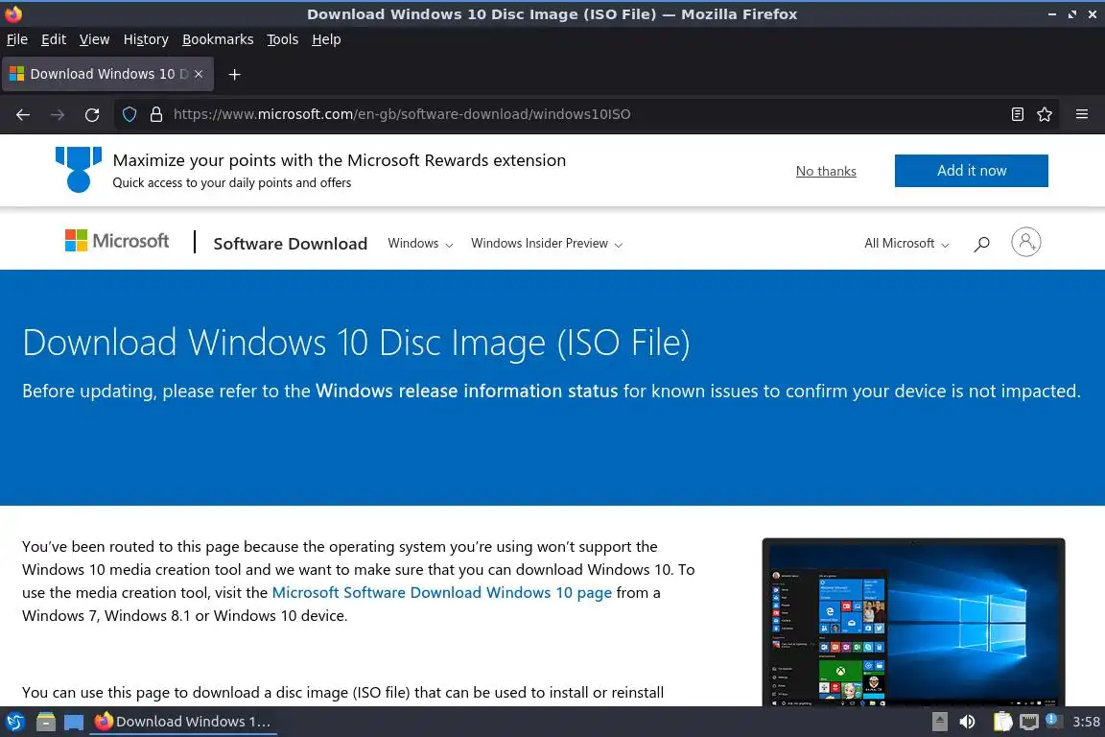
Task: Click the Microsoft logo
Action: click(x=117, y=241)
